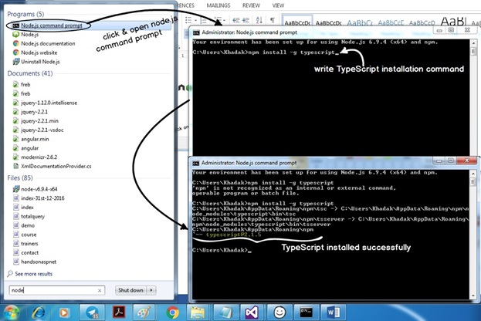Click the Shut down button
481x321 pixels.
click(x=130, y=290)
